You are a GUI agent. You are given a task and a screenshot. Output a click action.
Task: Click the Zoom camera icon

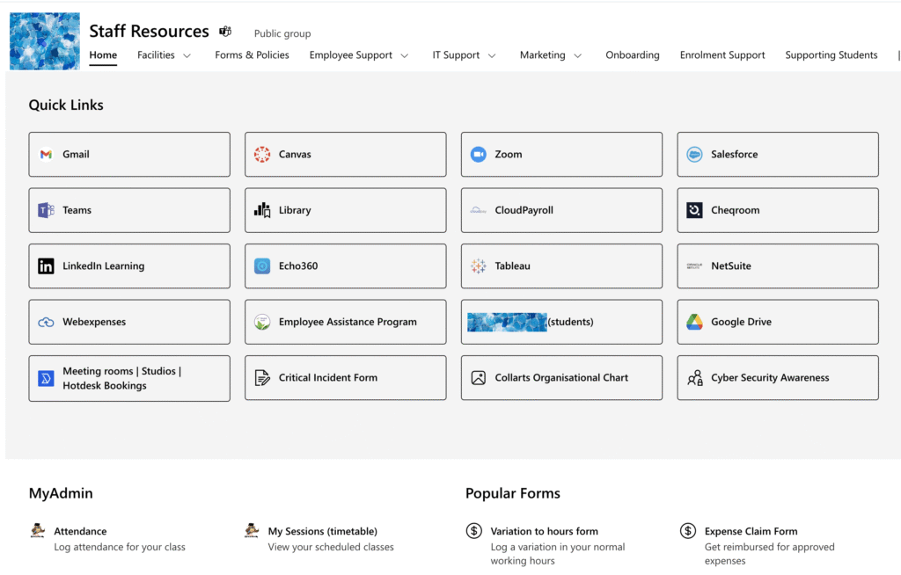tap(478, 154)
